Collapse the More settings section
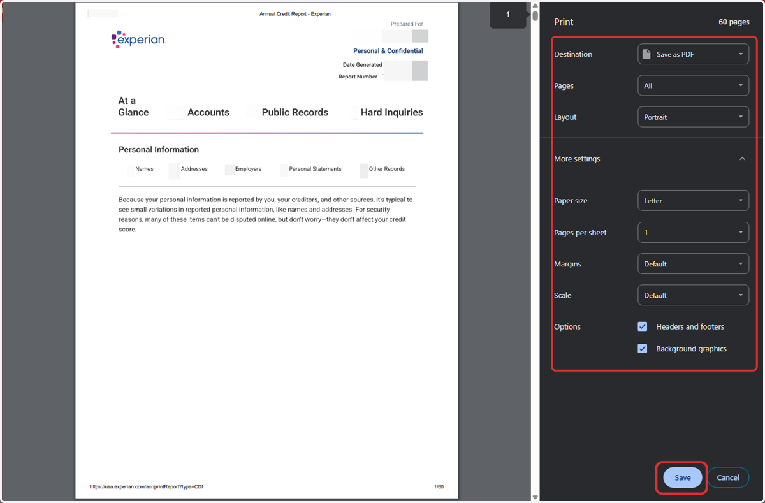 click(x=742, y=159)
